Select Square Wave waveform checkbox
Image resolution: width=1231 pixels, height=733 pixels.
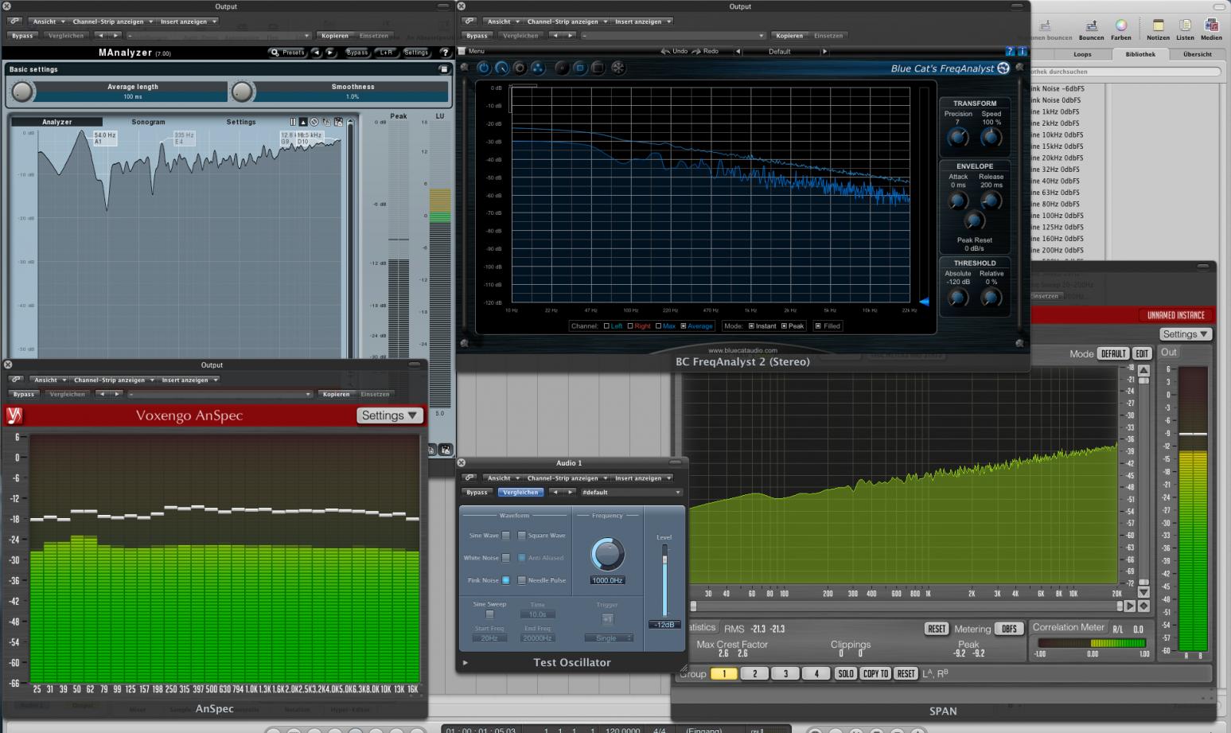(522, 536)
